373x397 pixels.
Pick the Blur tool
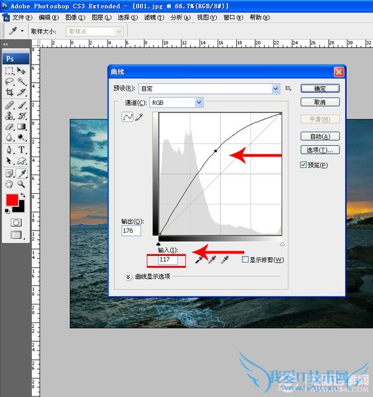pos(9,137)
